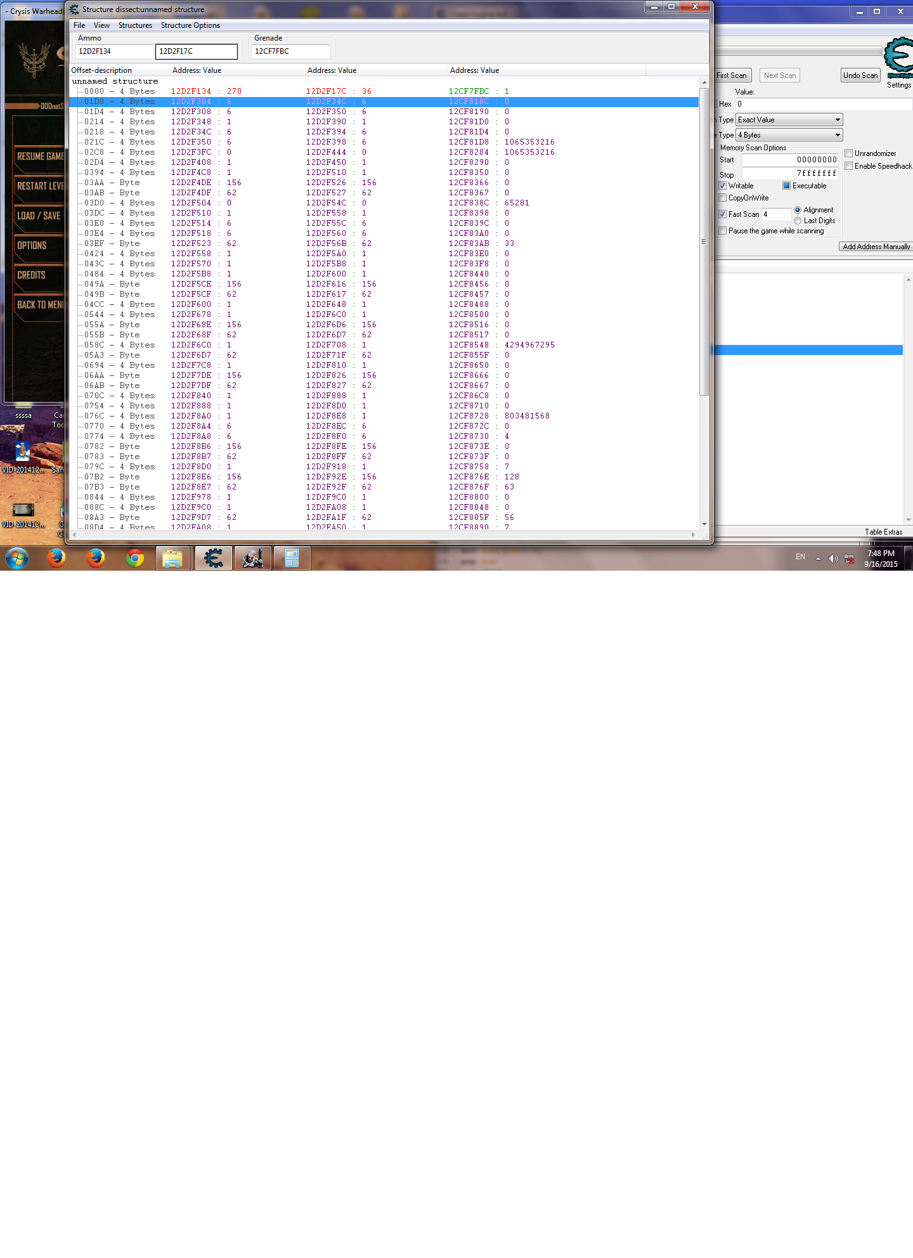This screenshot has width=913, height=1258.
Task: Click the network tray icon
Action: (849, 559)
